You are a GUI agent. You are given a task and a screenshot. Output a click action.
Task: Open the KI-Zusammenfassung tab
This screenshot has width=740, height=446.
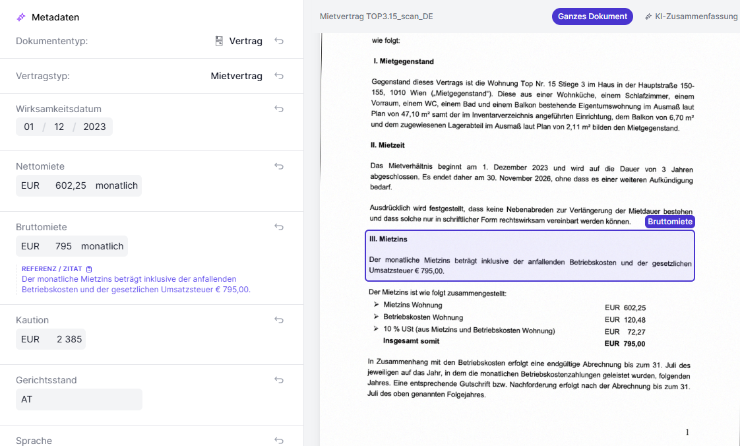point(691,16)
